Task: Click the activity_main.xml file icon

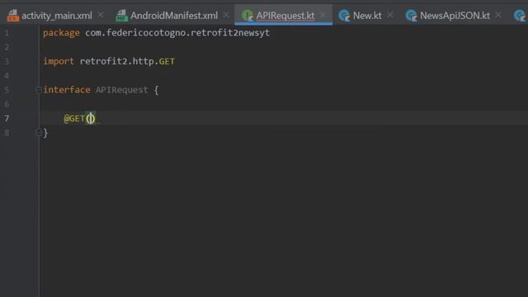Action: [13, 16]
